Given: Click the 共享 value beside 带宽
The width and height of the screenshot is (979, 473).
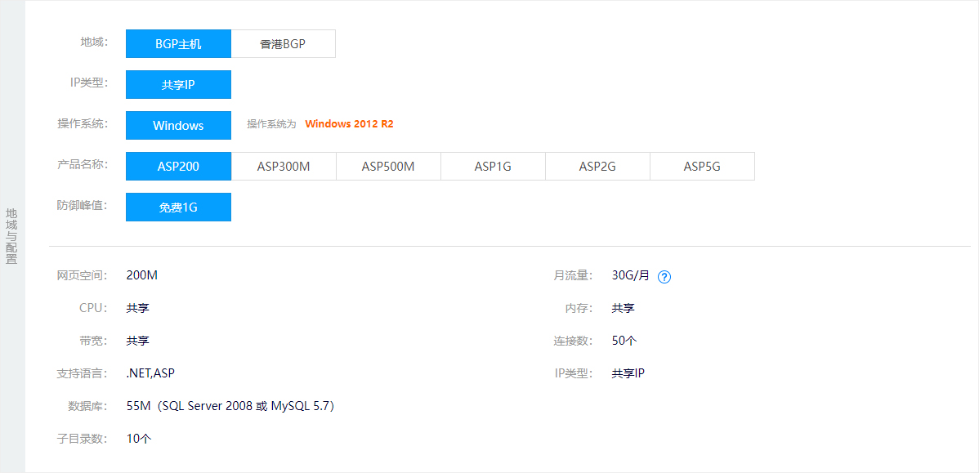Looking at the screenshot, I should pos(137,341).
